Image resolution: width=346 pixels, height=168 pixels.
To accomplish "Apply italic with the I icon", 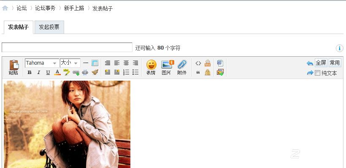I will (x=39, y=73).
